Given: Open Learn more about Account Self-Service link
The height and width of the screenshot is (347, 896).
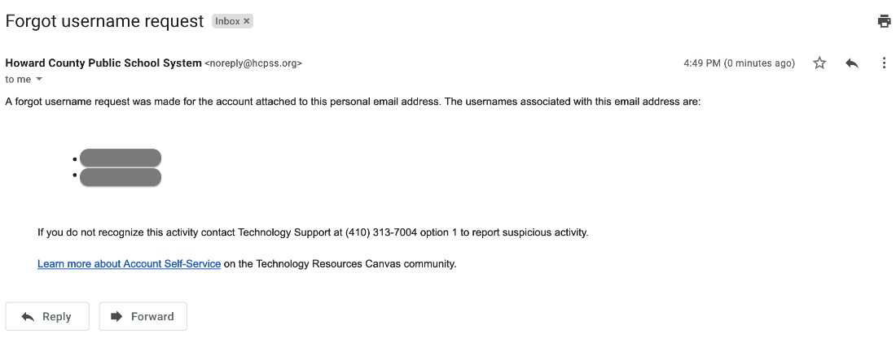Looking at the screenshot, I should 129,264.
